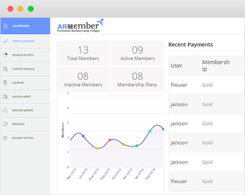Click the green macOS maximize button

[x=31, y=9]
